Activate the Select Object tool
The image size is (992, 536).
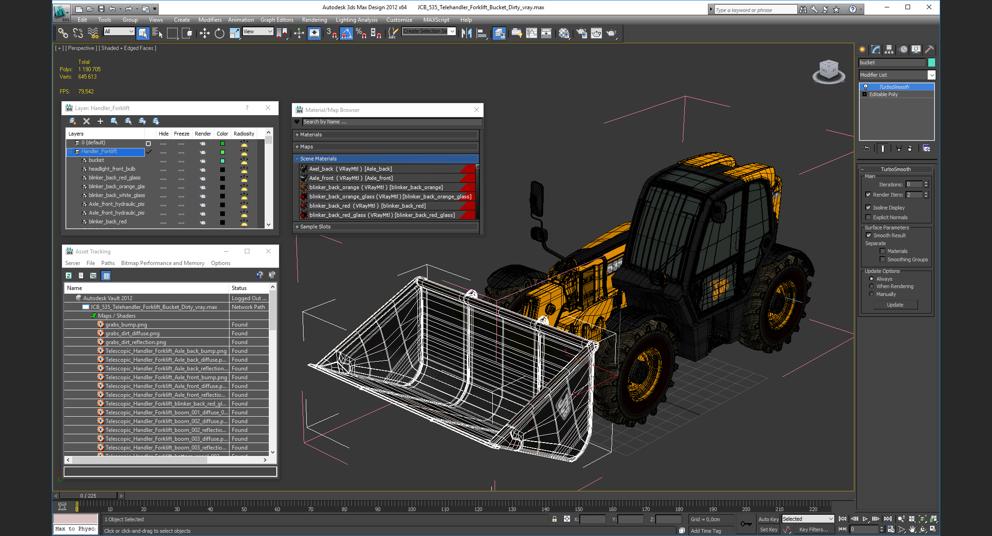[x=143, y=33]
